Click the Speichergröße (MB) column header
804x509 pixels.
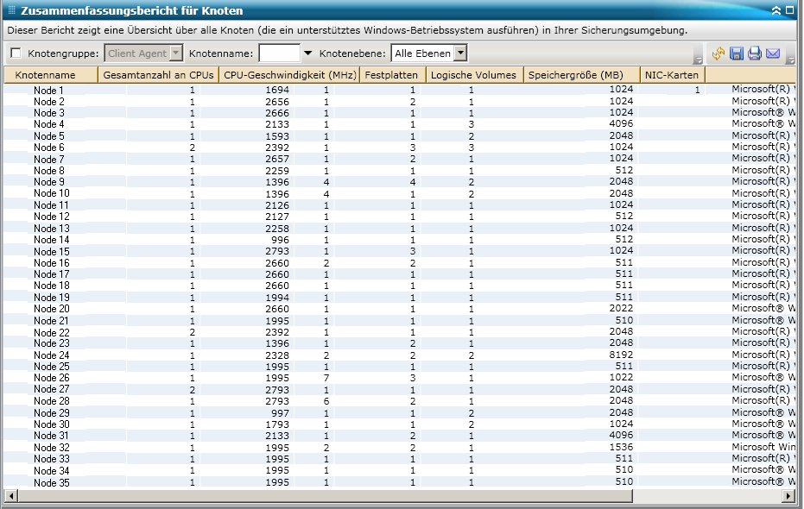581,75
